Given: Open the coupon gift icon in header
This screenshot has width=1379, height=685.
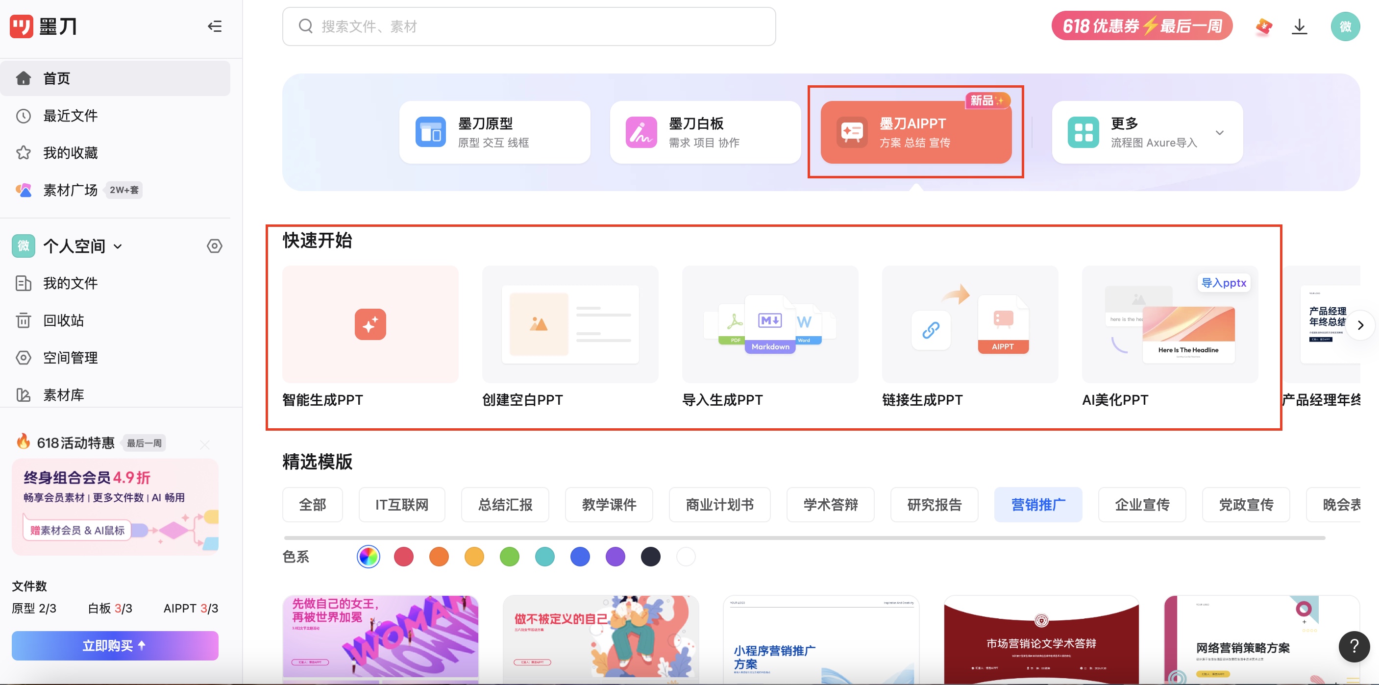Looking at the screenshot, I should pos(1263,26).
